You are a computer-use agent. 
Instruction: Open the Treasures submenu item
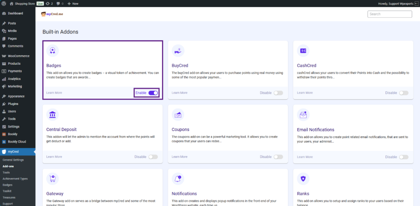coord(9,197)
